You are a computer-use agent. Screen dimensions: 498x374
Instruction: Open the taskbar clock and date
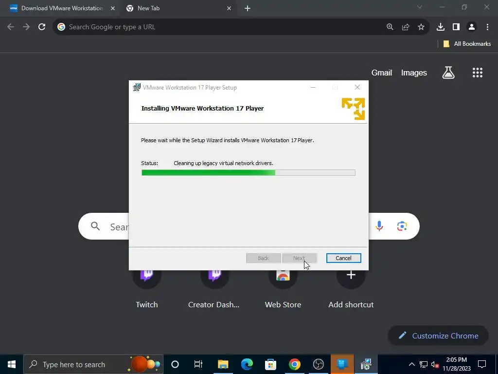456,364
